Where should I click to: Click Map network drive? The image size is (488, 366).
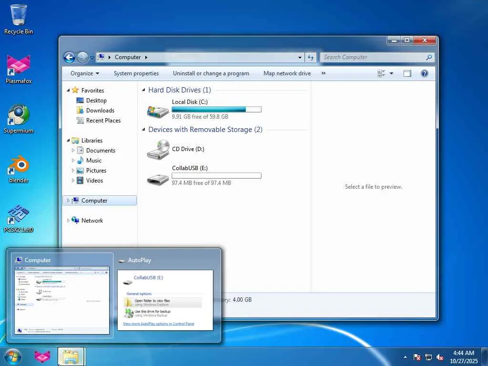click(x=287, y=73)
